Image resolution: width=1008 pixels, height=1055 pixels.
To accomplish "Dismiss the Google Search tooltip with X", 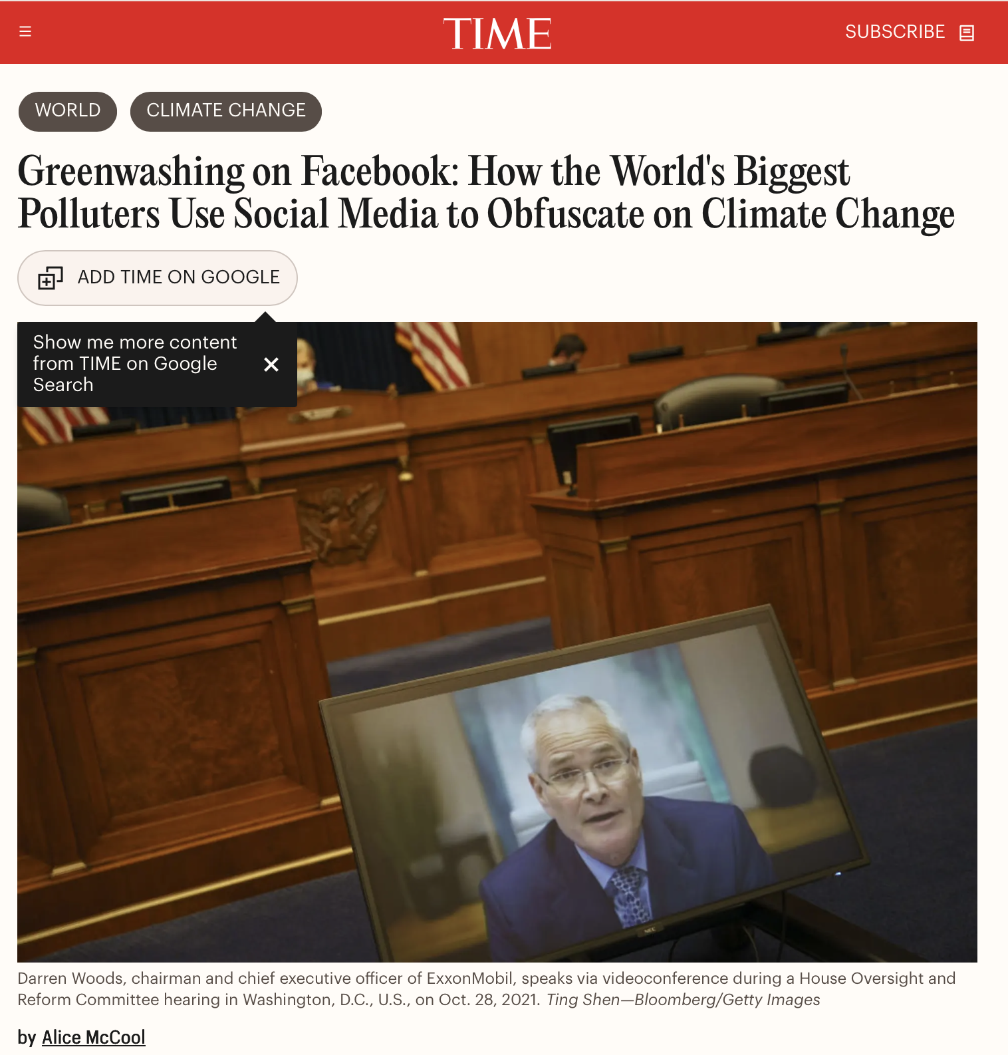I will coord(271,365).
